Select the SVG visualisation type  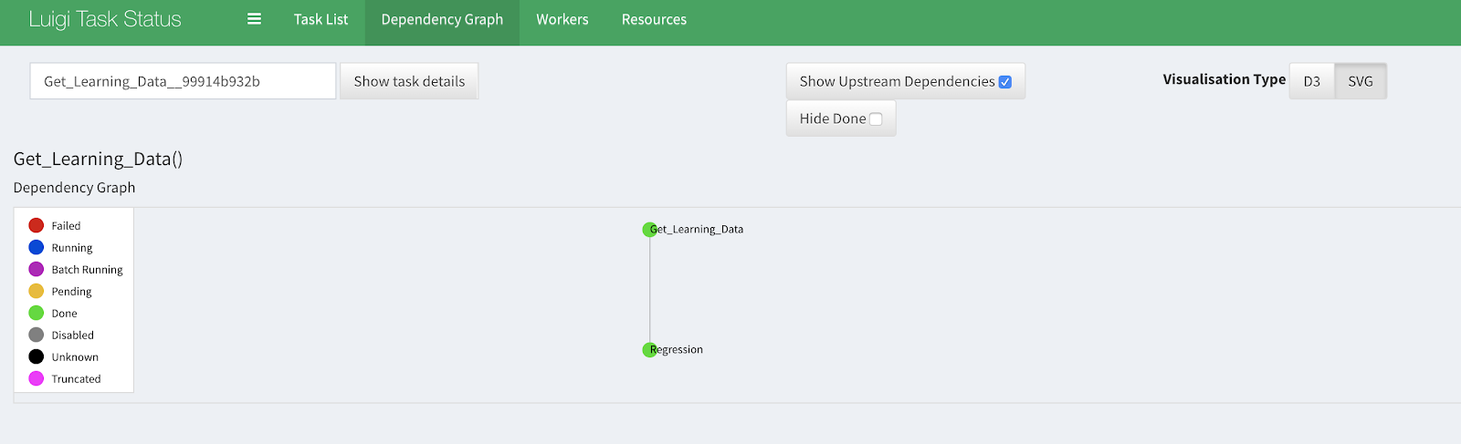(x=1360, y=81)
